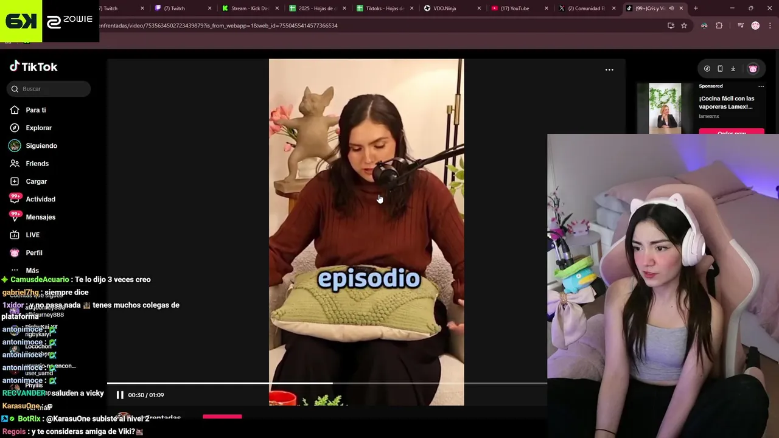Click the browser address bar URL
This screenshot has width=779, height=438.
tap(218, 26)
